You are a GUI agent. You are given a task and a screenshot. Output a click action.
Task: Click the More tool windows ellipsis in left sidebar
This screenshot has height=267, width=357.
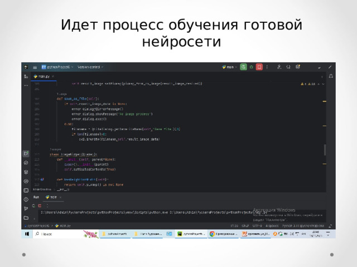pyautogui.click(x=26, y=86)
